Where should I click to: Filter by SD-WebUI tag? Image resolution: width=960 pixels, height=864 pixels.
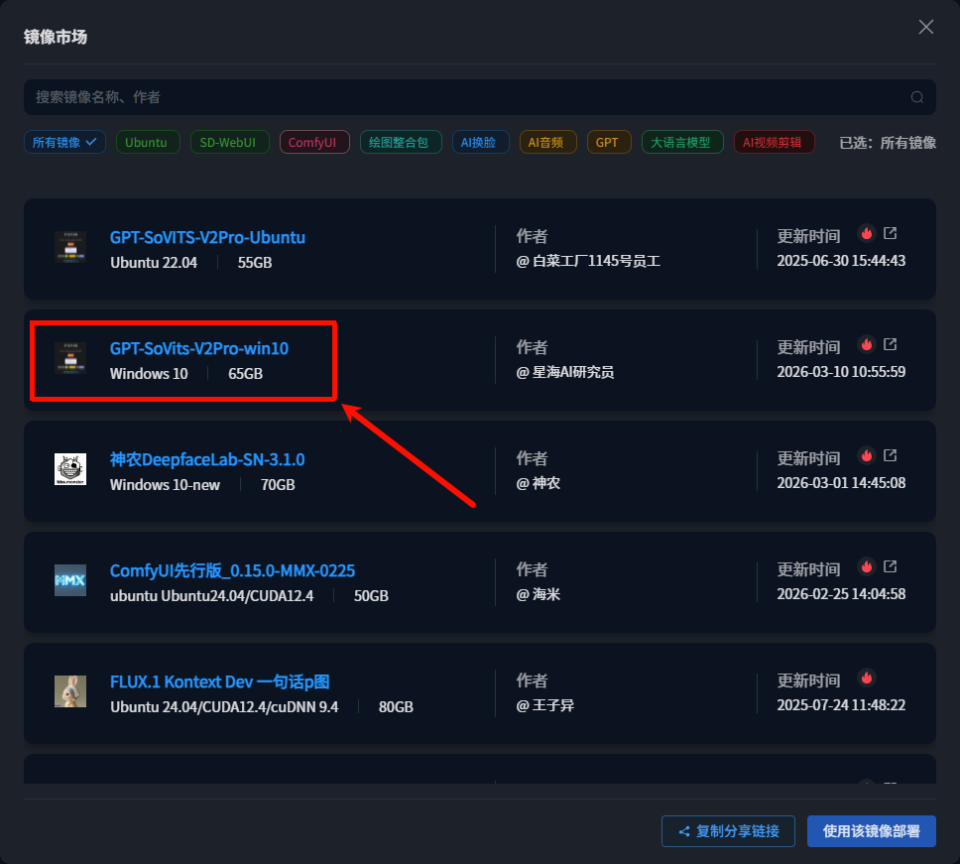tap(230, 142)
